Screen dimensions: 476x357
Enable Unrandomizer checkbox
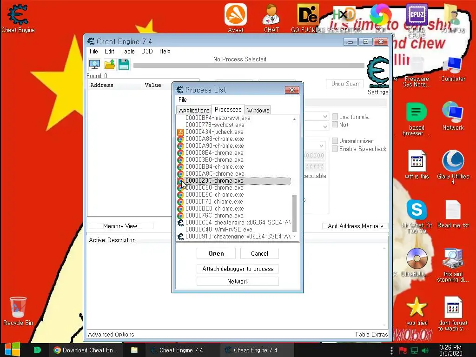pyautogui.click(x=335, y=140)
